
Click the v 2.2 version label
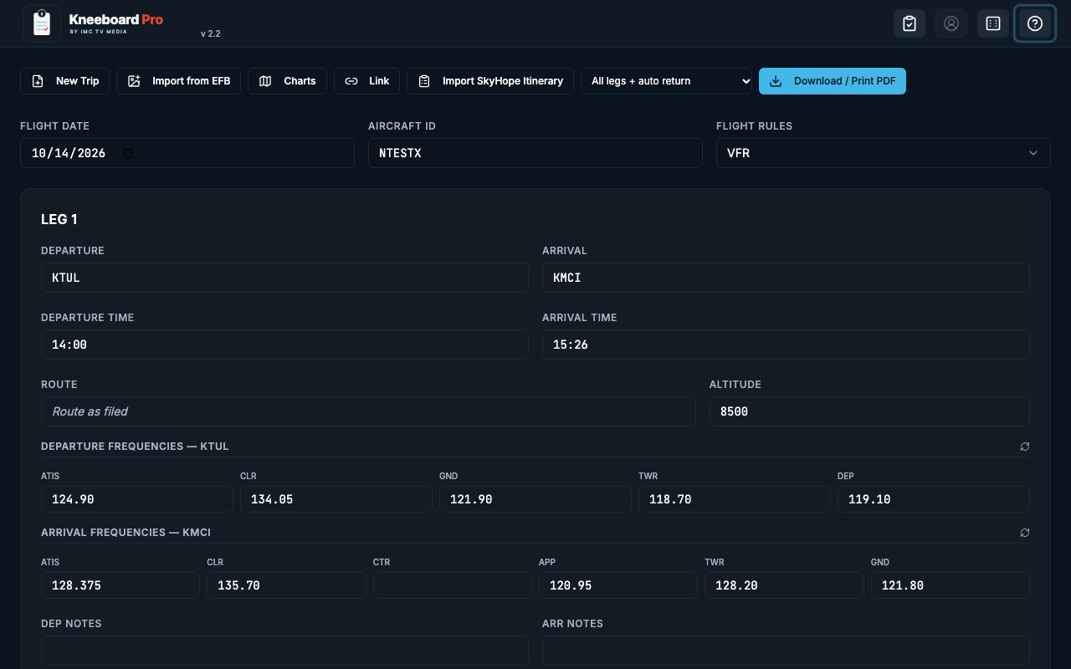[x=211, y=34]
